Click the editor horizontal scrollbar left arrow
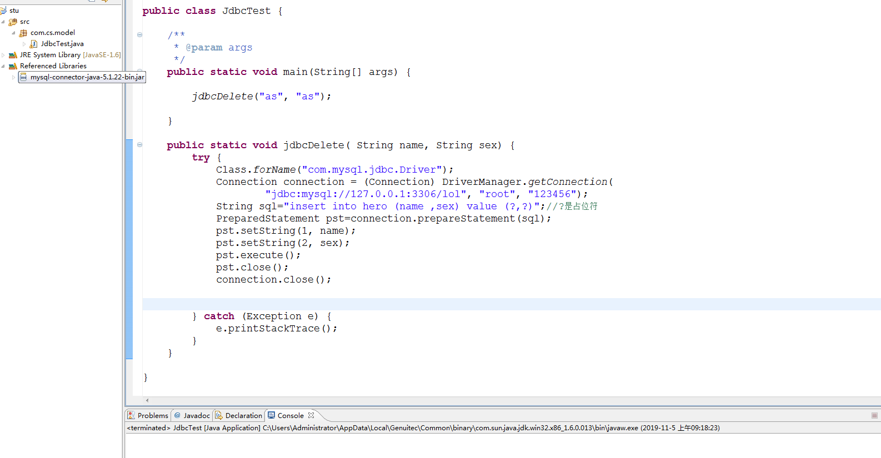 pyautogui.click(x=147, y=400)
